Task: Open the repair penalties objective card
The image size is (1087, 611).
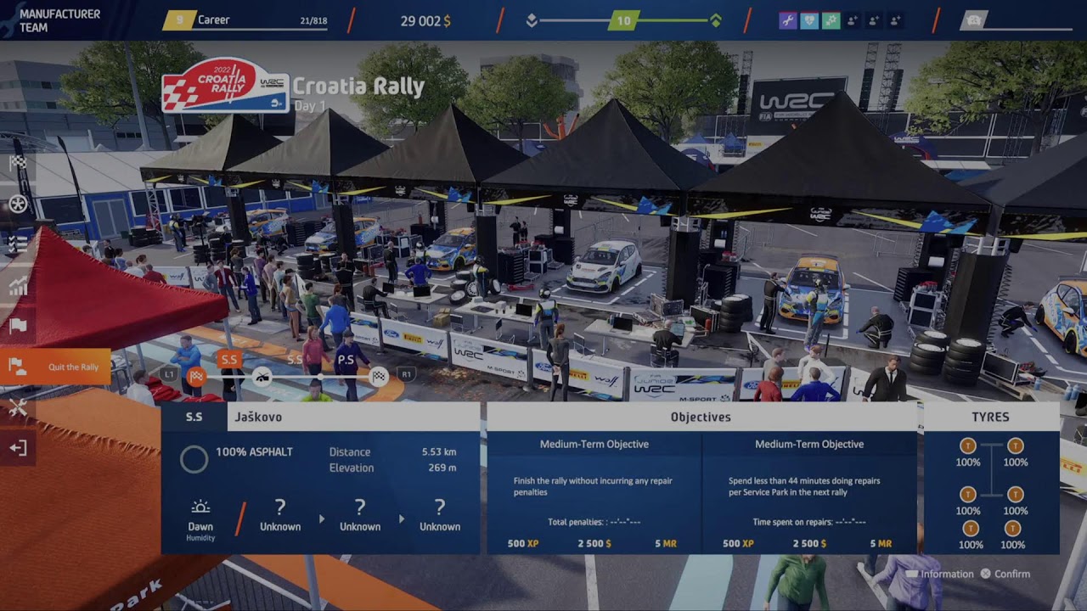Action: point(594,492)
